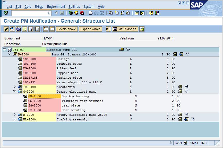Open the Settings menu
This screenshot has width=223, height=148.
tap(74, 7)
